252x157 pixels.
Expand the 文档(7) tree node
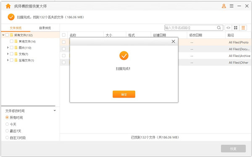coord(8,54)
